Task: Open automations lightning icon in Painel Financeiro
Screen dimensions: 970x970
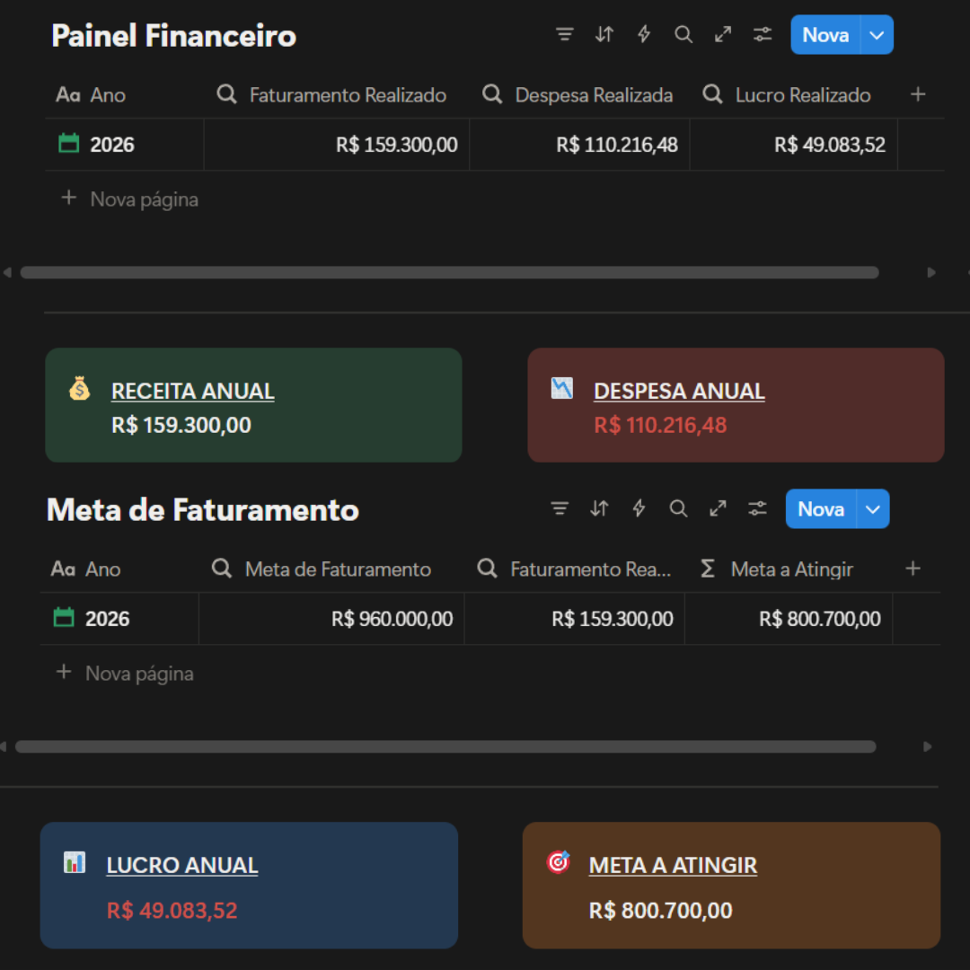Action: [644, 35]
